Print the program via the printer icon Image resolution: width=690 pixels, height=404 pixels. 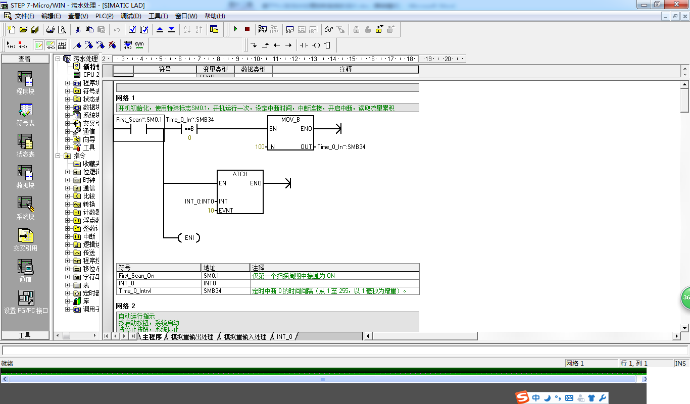pos(51,29)
